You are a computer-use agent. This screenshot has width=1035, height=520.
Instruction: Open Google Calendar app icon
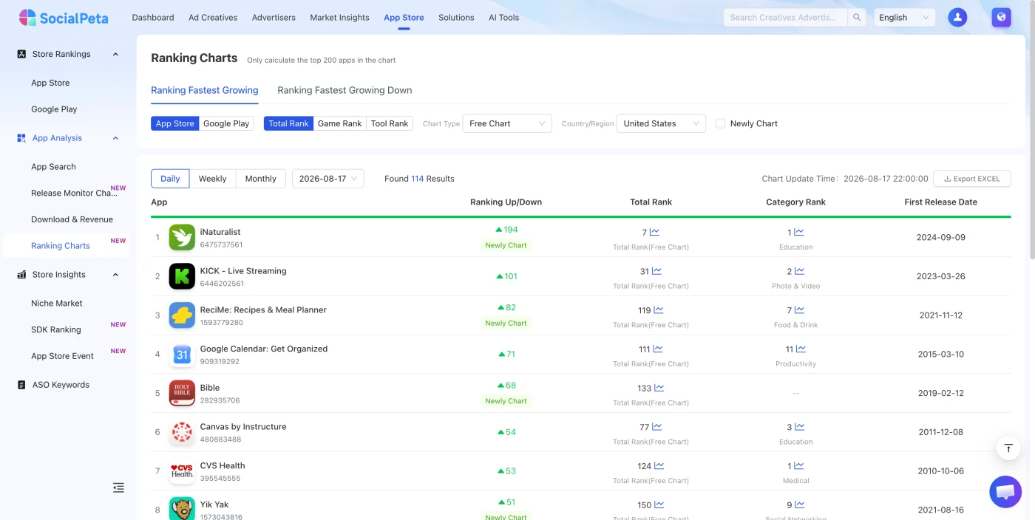pos(182,355)
